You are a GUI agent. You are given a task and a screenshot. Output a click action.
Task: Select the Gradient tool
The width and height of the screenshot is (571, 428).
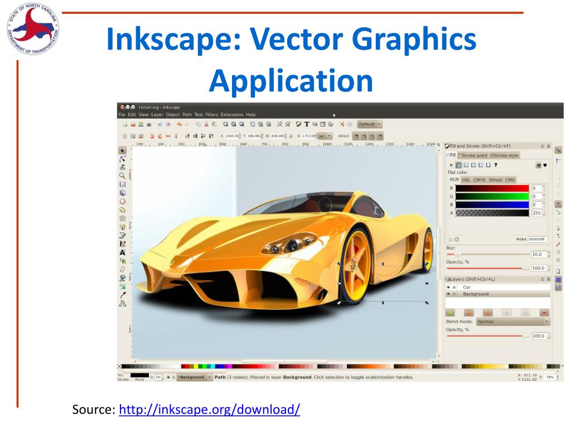[122, 286]
